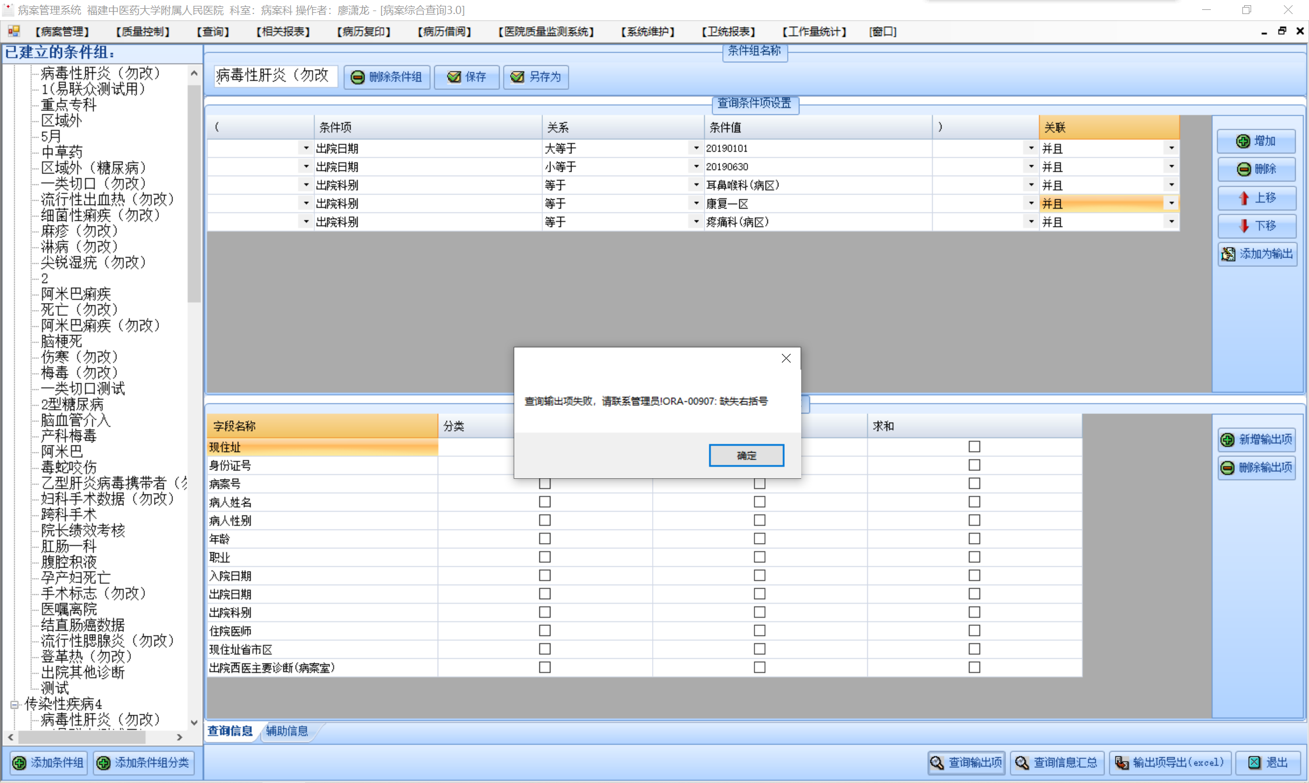Collapse the 传染性疾病4 tree node
Screen dimensions: 1309x783
pyautogui.click(x=15, y=704)
